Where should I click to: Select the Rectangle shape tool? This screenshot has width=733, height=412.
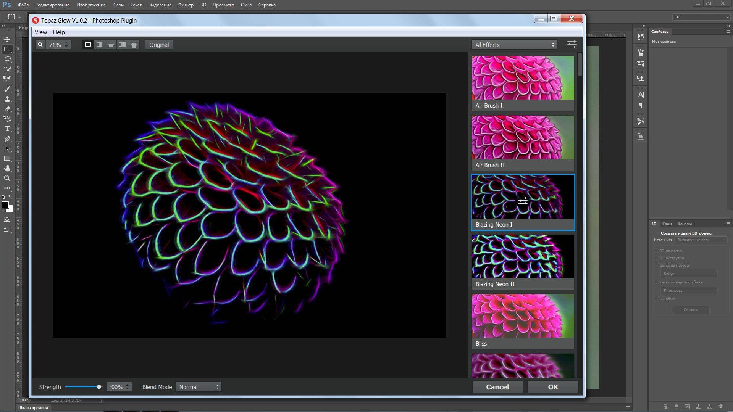point(7,158)
